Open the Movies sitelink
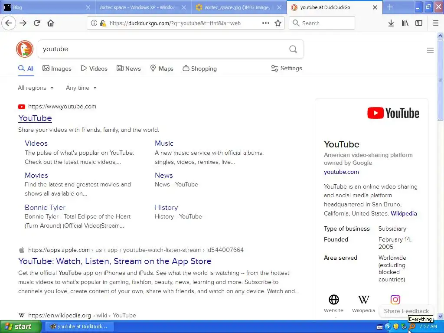This screenshot has height=333, width=444. click(36, 175)
